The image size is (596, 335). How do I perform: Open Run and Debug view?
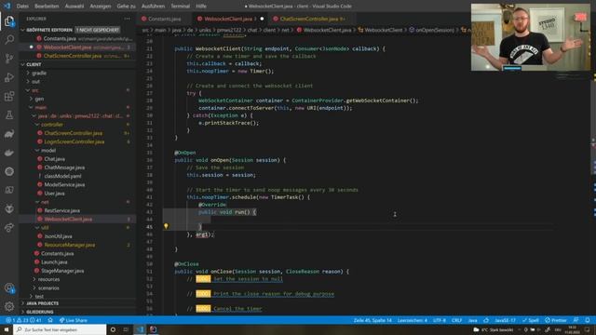pyautogui.click(x=9, y=77)
